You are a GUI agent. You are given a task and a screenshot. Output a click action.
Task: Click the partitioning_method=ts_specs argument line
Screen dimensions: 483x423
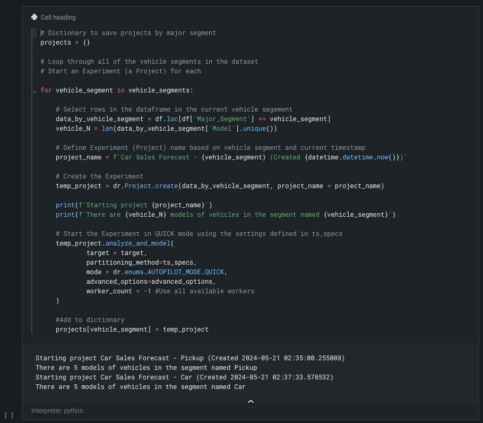tap(141, 263)
